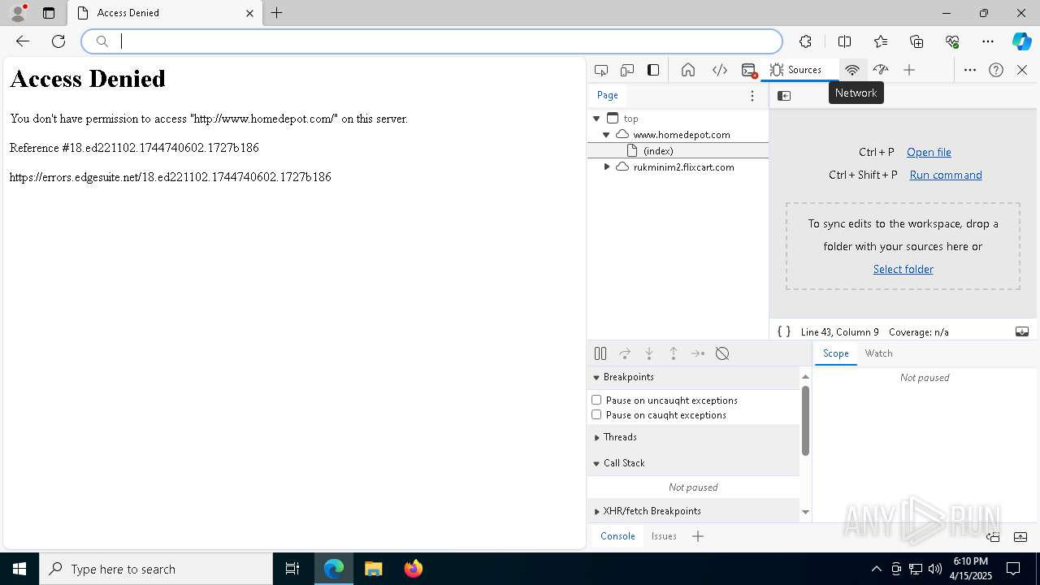This screenshot has width=1040, height=585.
Task: Expand the XHR/fetch Breakpoints section
Action: [596, 511]
